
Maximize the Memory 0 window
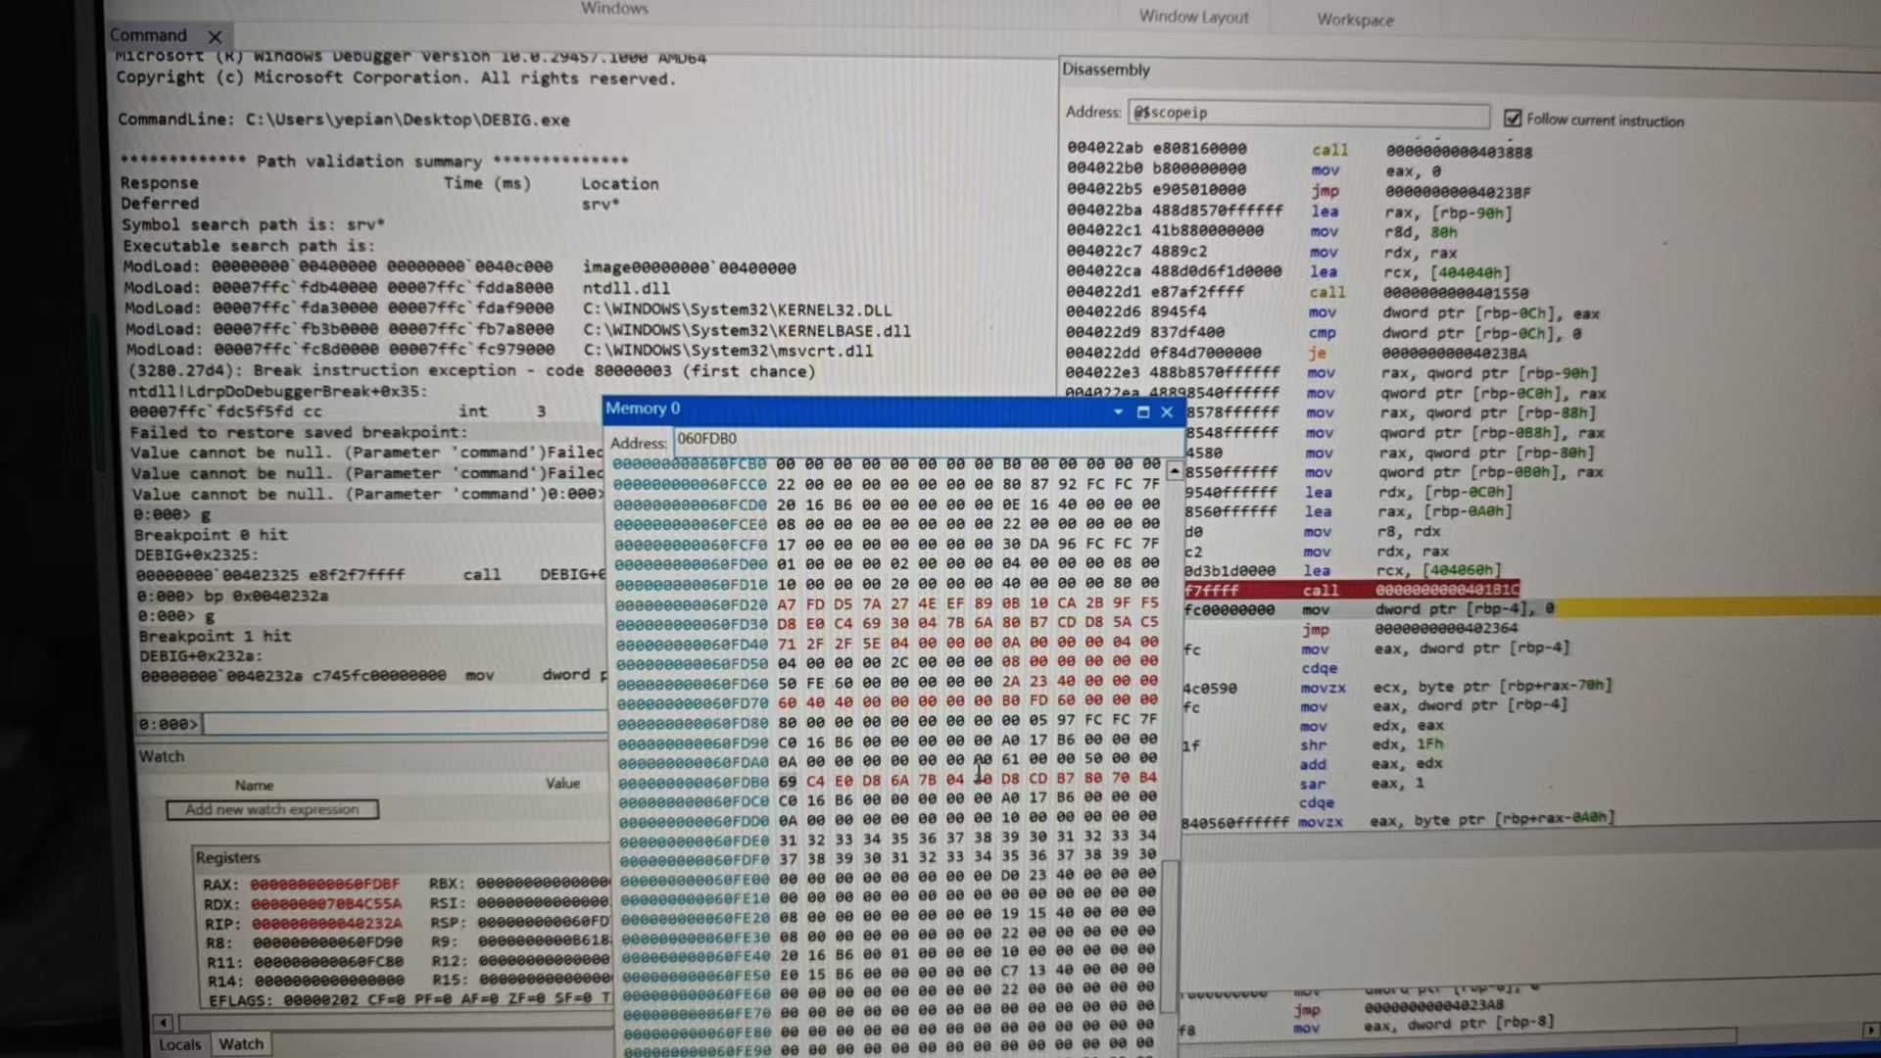[x=1142, y=412]
